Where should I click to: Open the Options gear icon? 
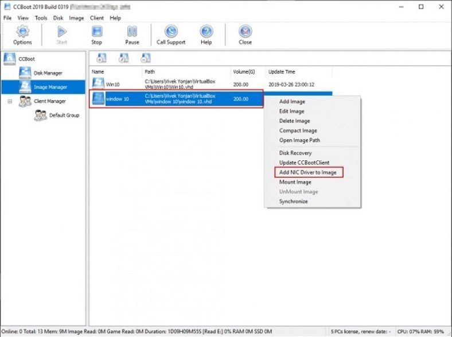(x=22, y=32)
